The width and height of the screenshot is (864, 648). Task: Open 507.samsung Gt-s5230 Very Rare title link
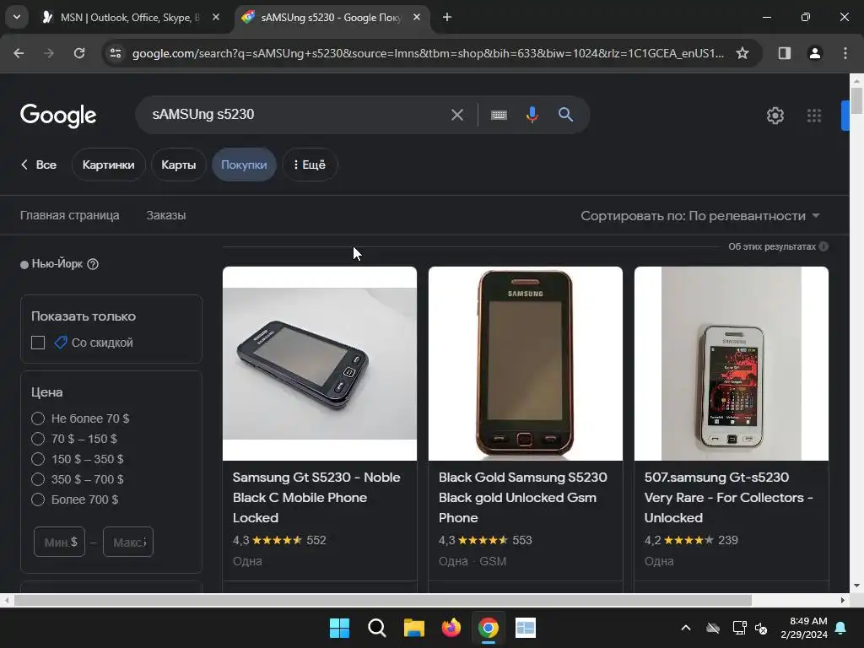[x=729, y=498]
